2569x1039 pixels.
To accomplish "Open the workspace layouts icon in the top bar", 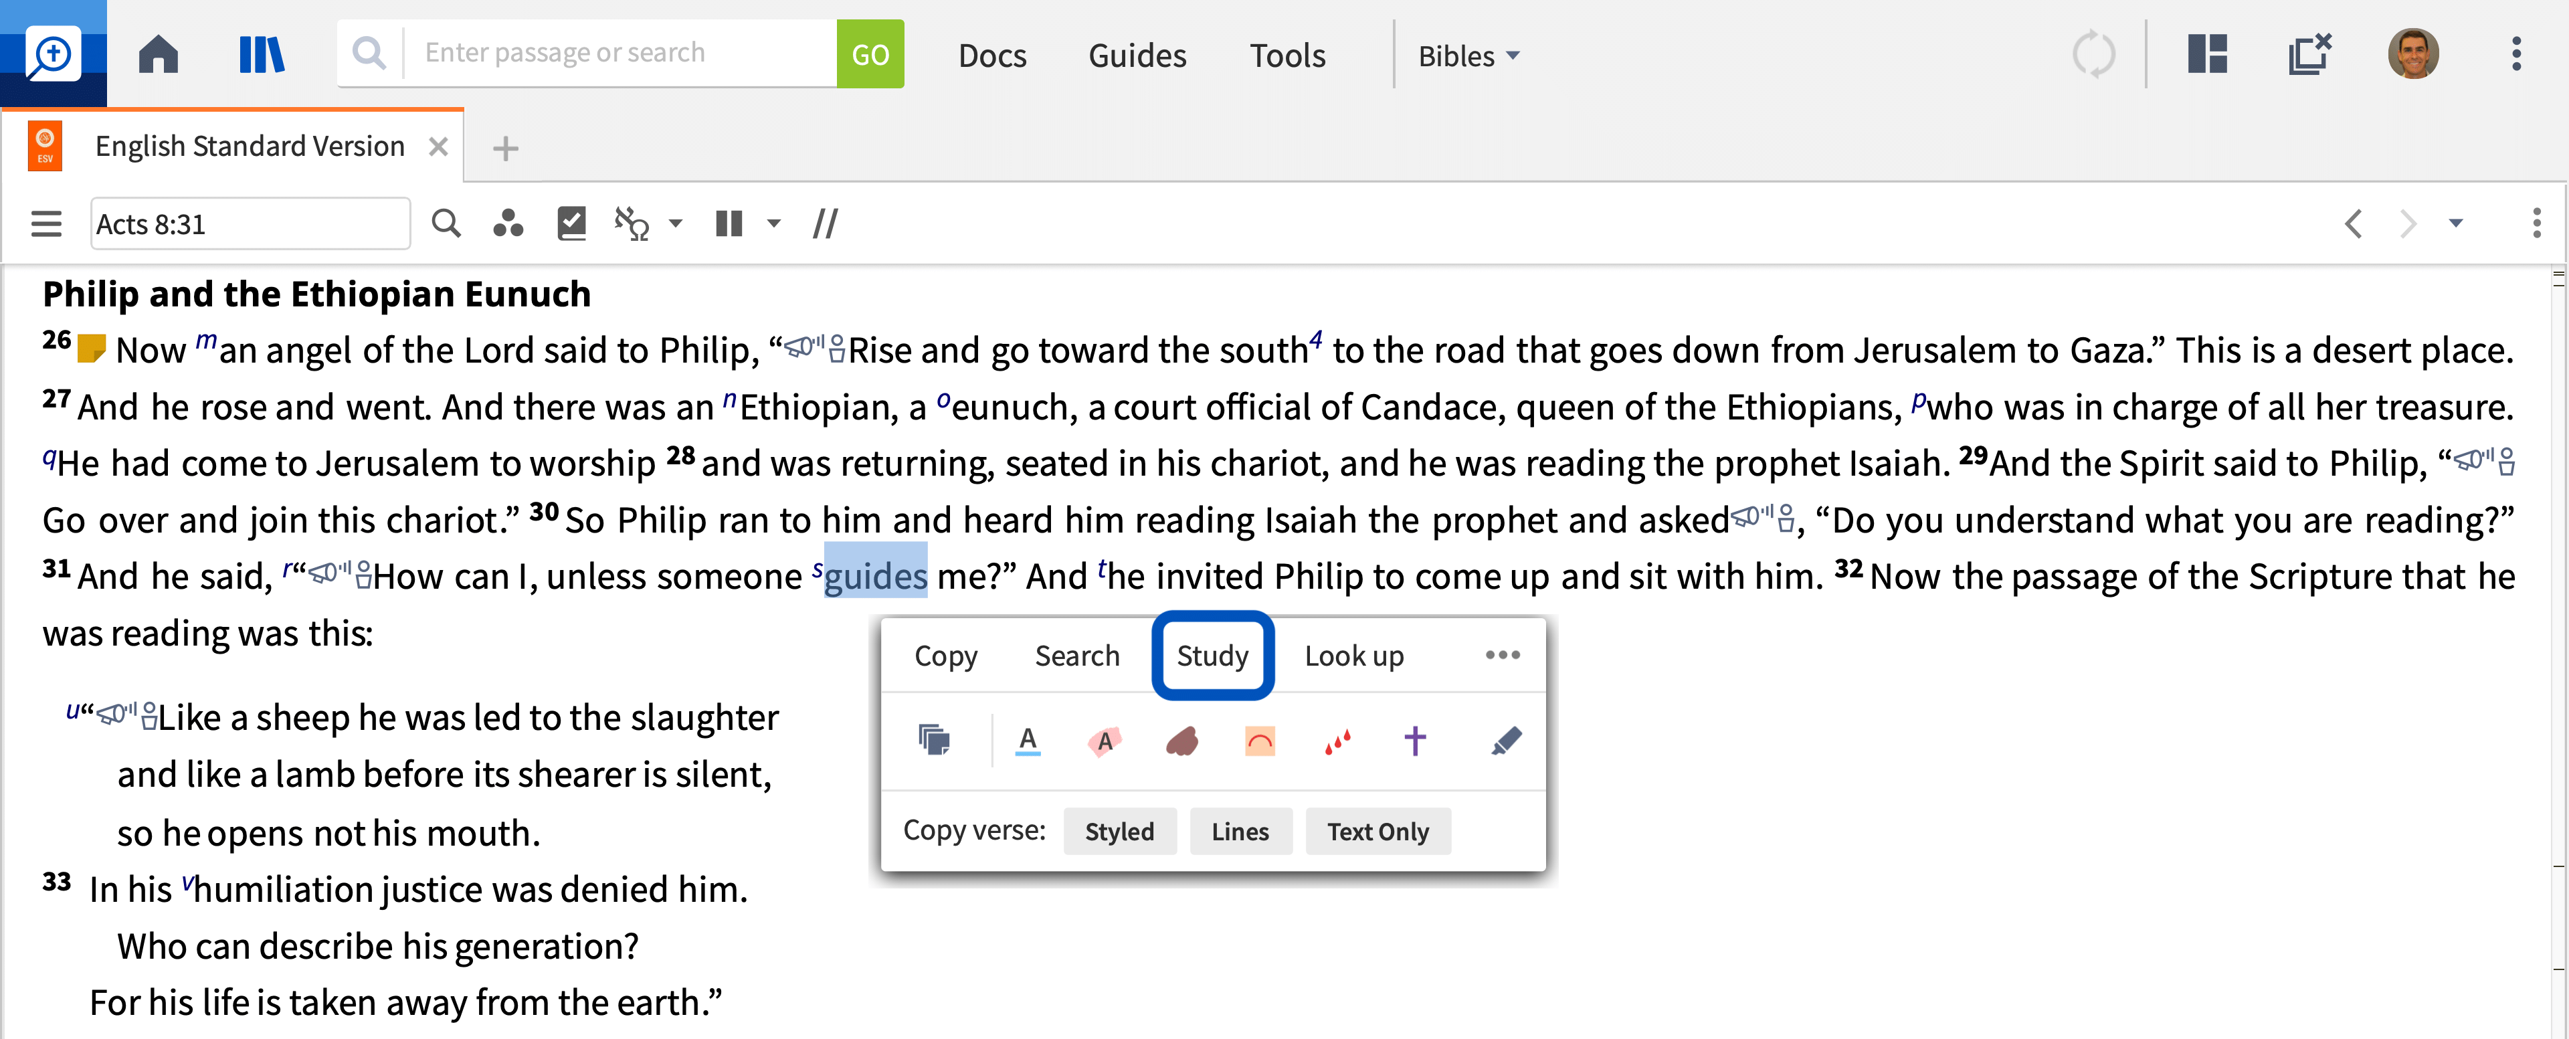I will 2207,54.
